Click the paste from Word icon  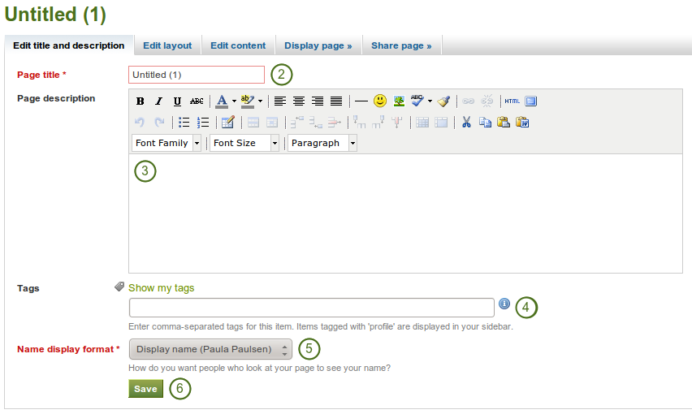click(522, 123)
